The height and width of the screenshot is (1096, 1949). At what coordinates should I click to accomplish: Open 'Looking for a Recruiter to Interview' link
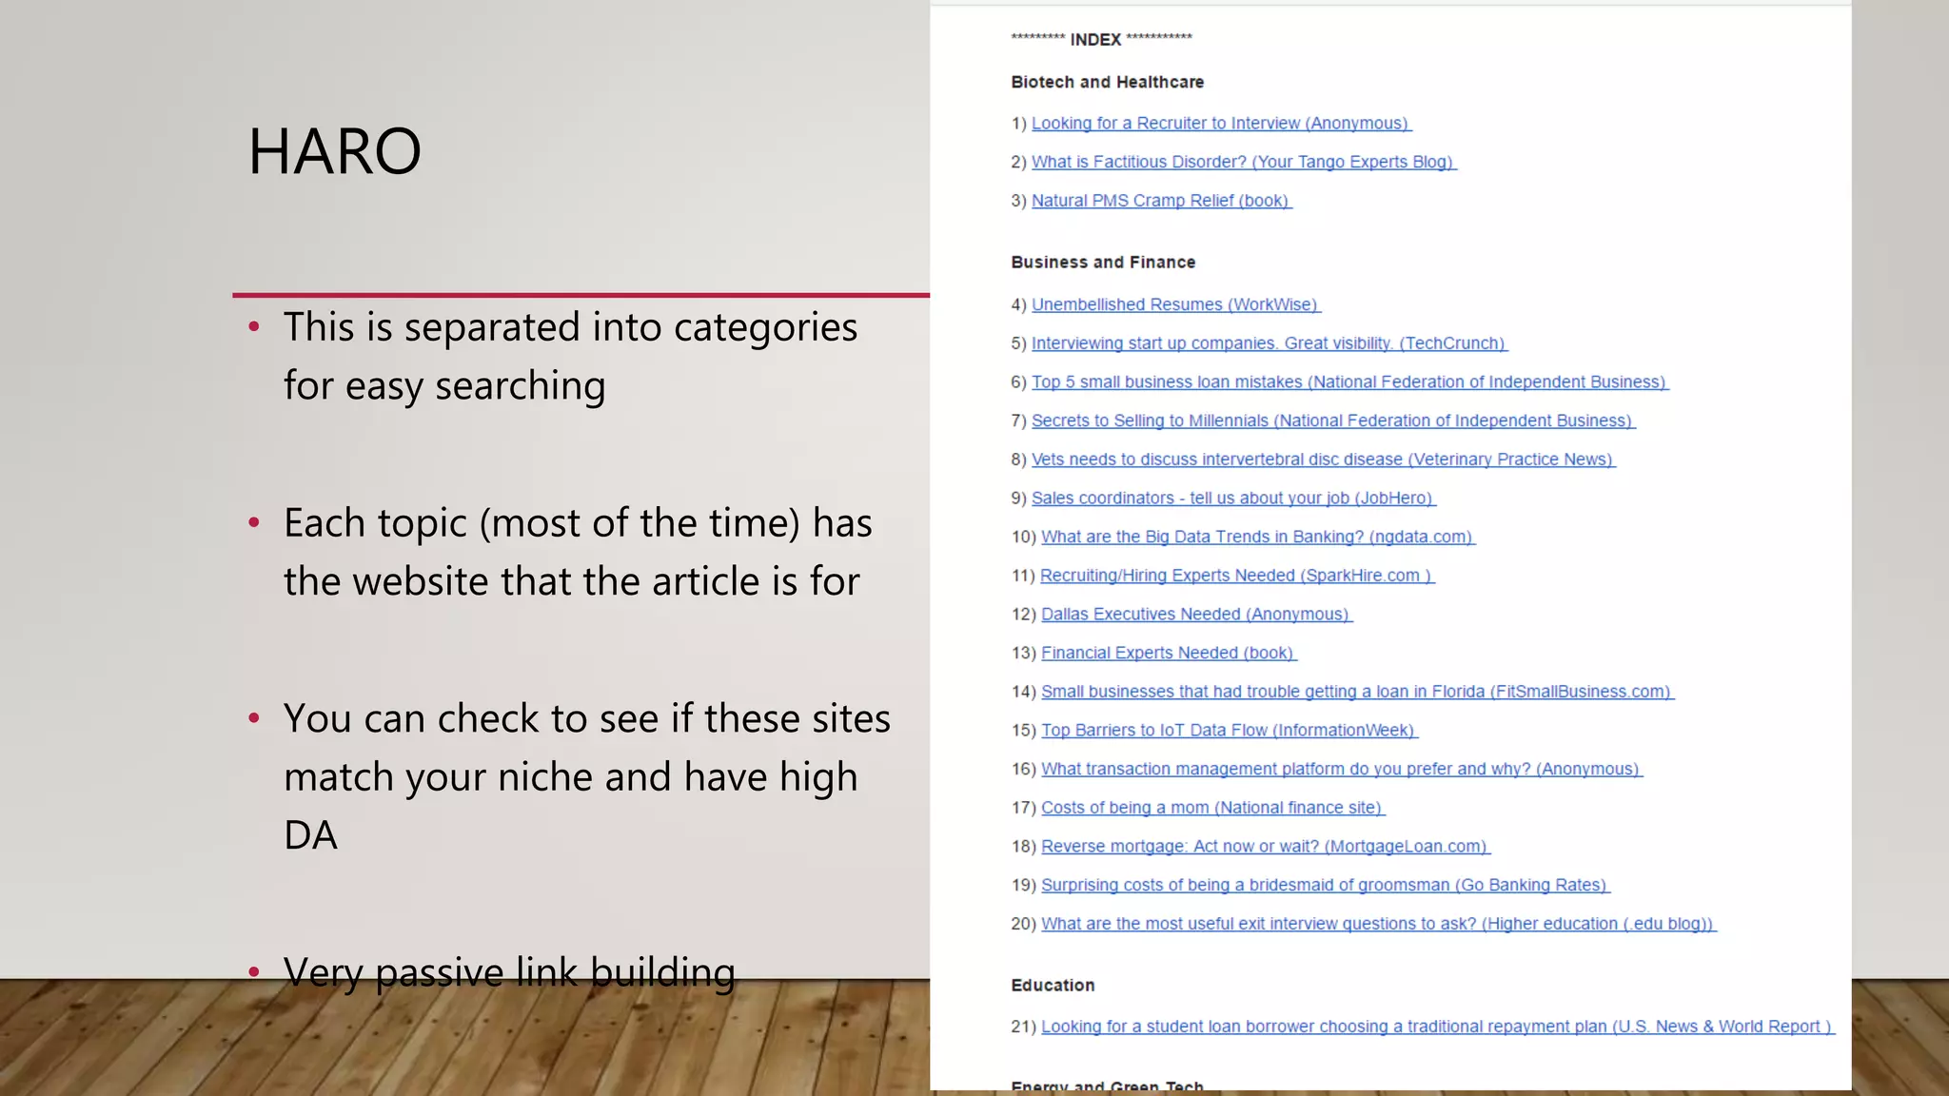[1221, 124]
